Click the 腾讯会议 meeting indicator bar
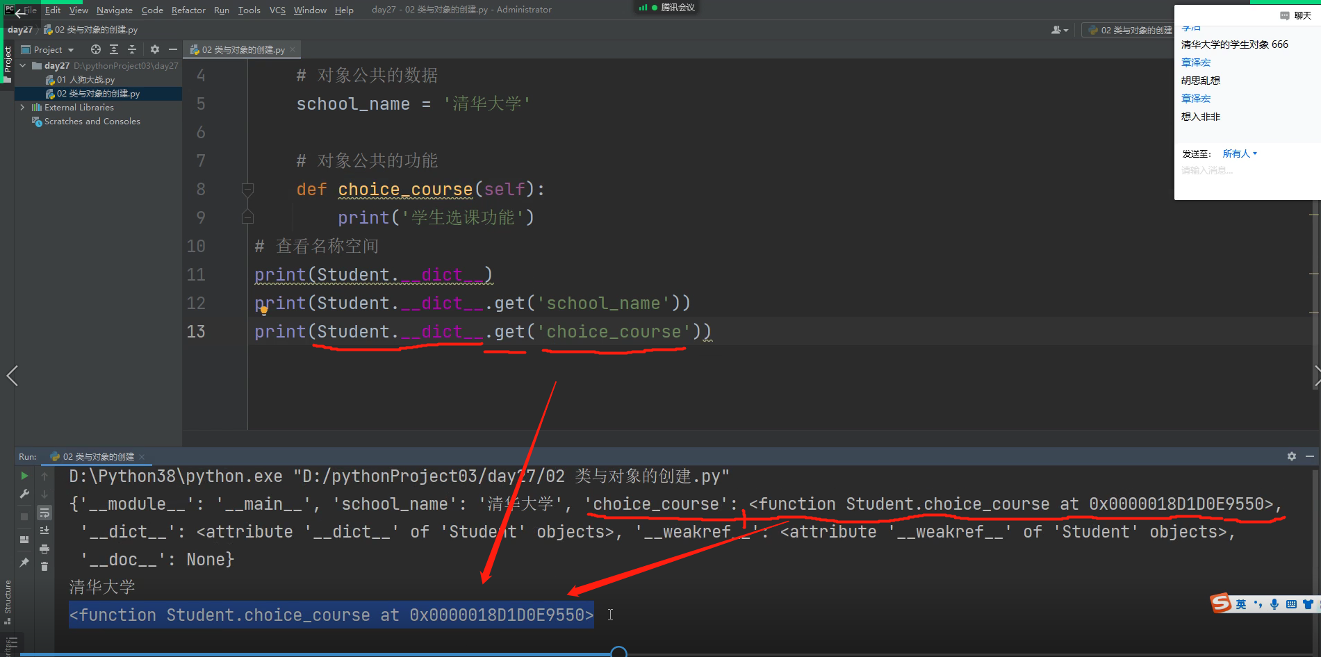 tap(666, 8)
